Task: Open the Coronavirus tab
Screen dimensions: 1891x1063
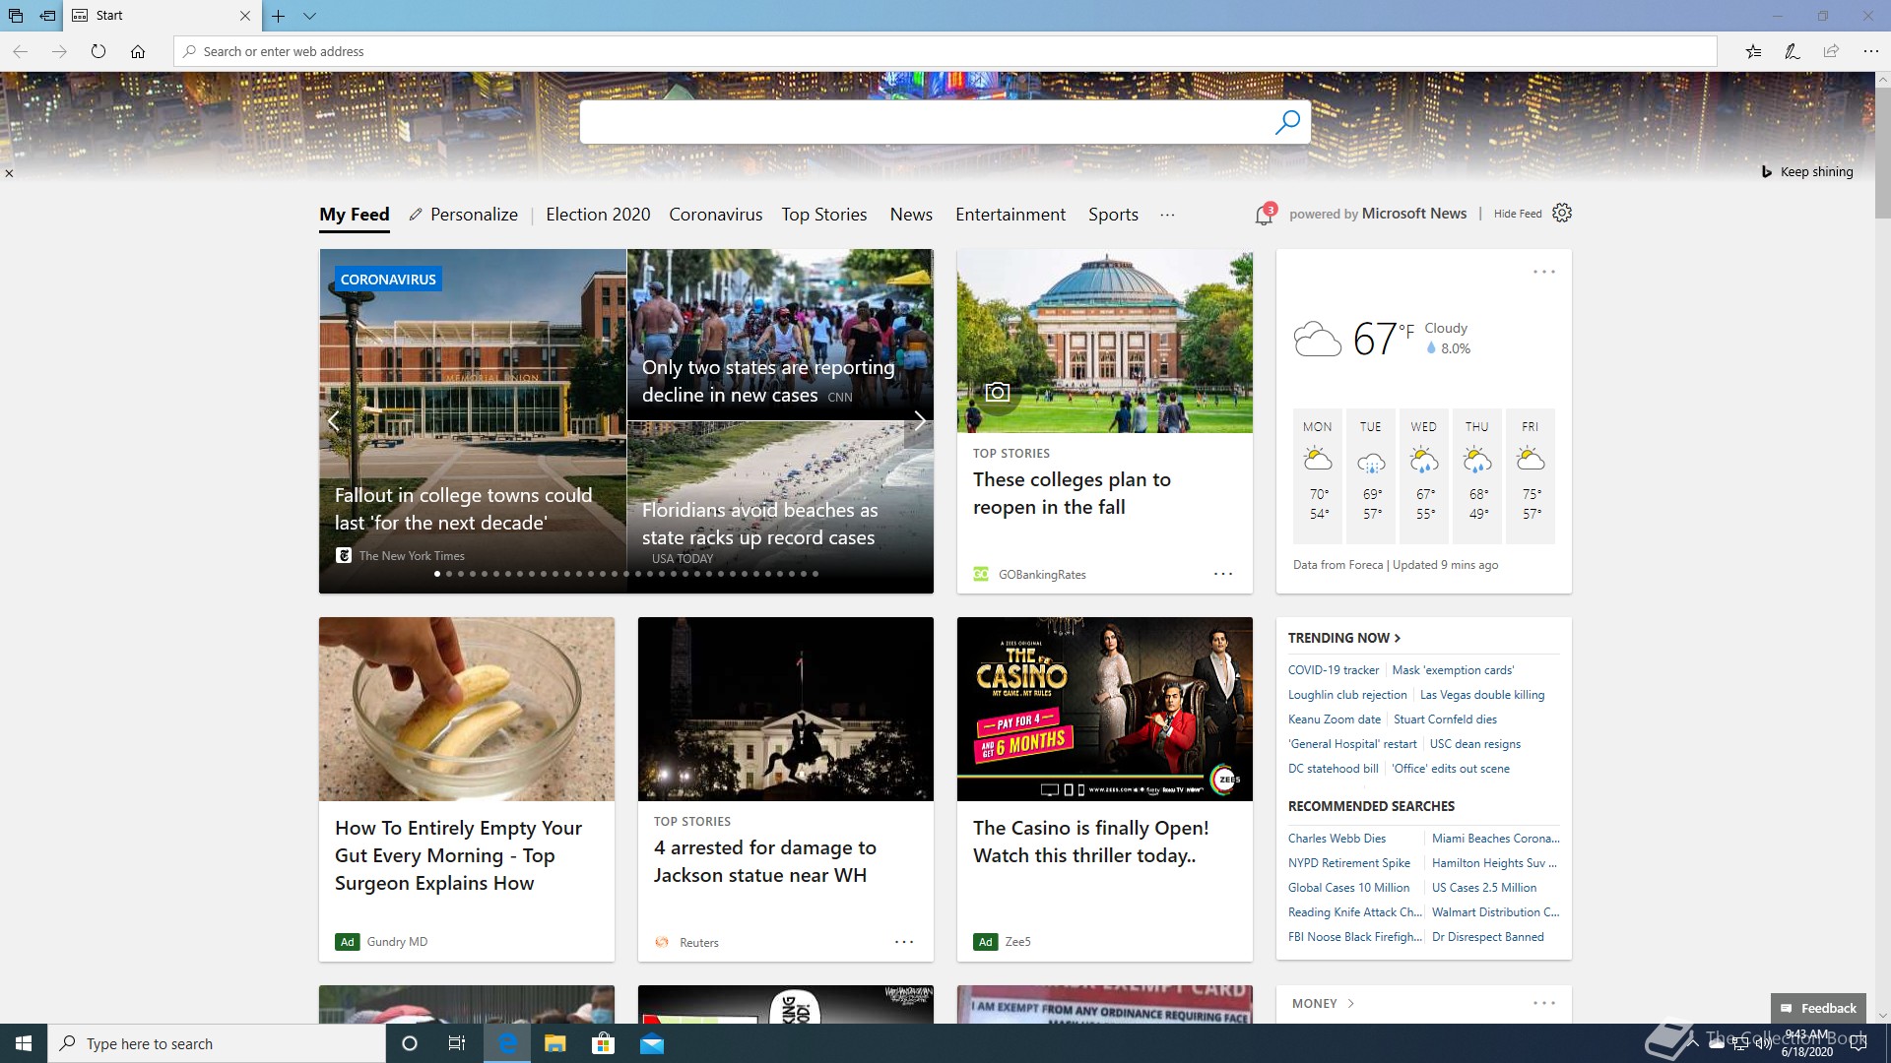Action: [716, 215]
